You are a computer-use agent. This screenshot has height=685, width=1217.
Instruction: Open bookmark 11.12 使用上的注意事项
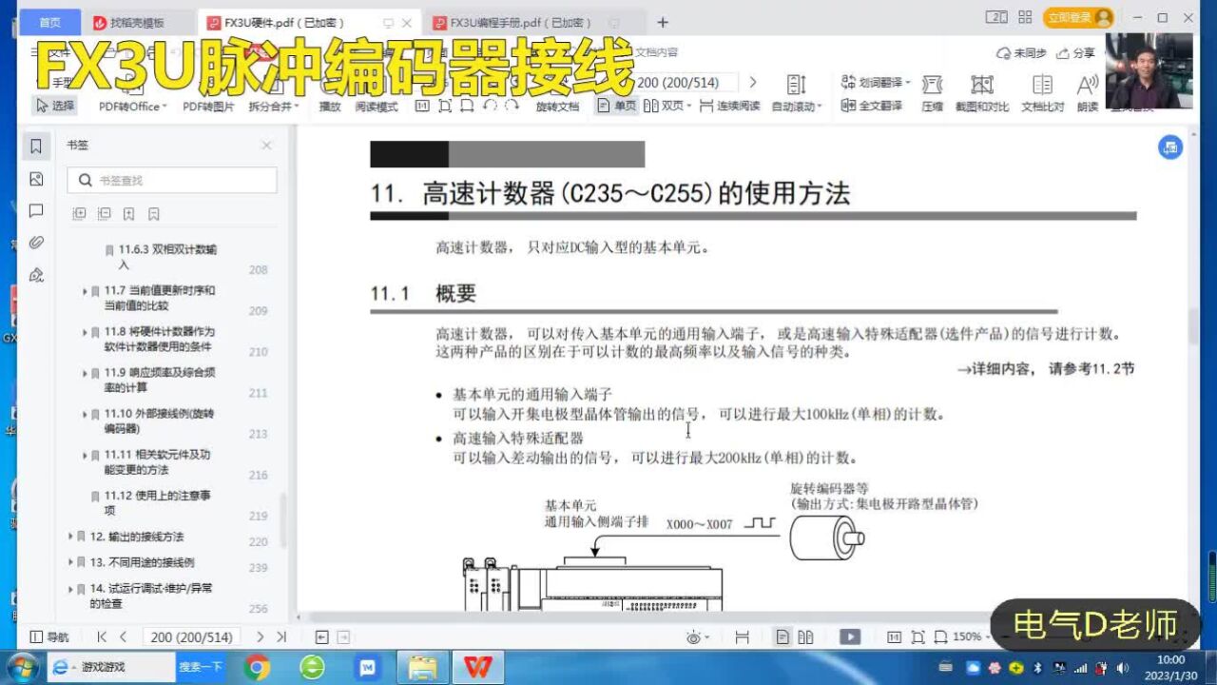158,502
